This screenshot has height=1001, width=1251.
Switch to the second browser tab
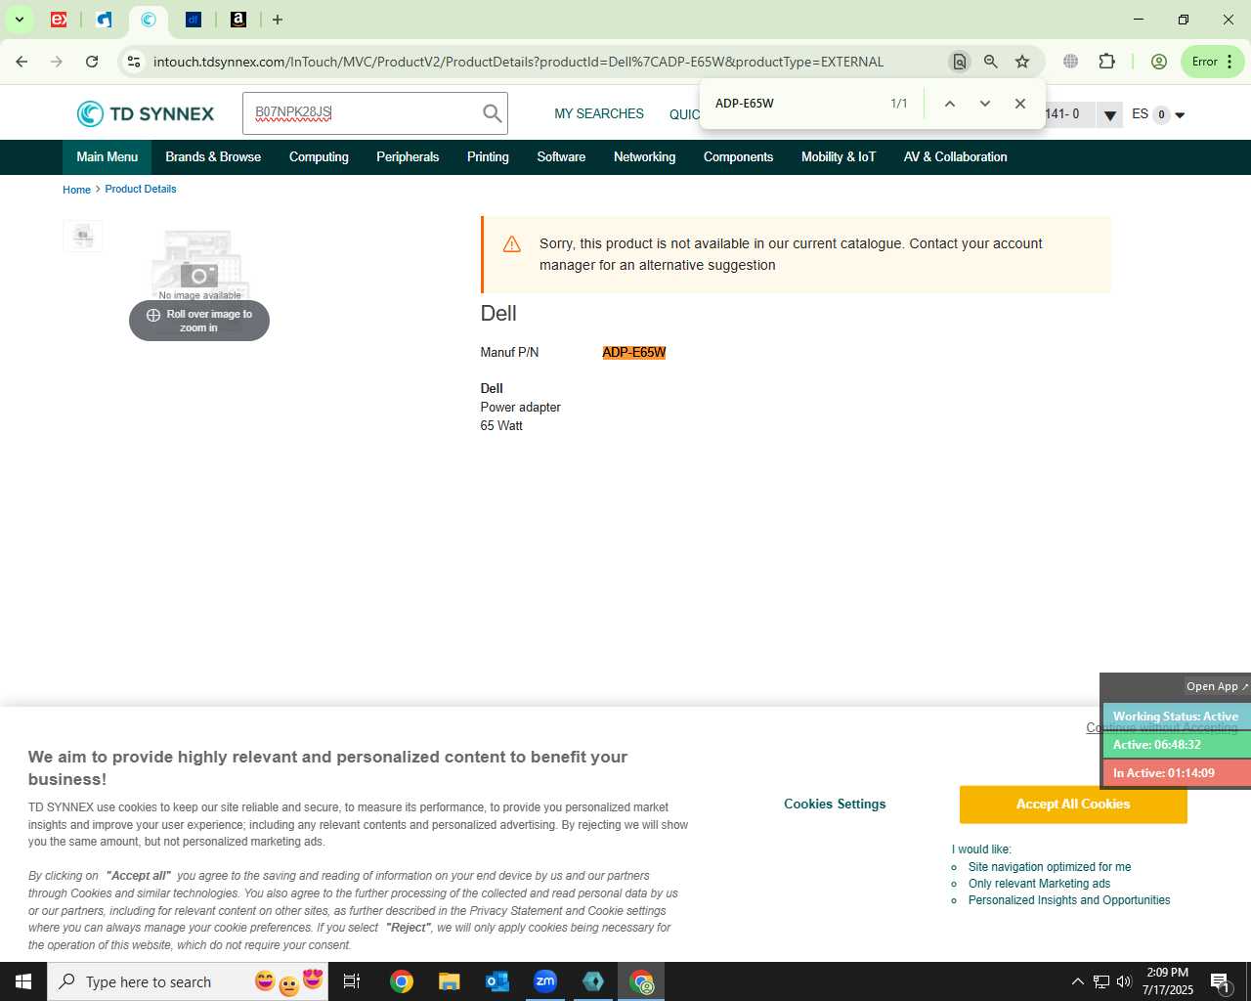[104, 20]
